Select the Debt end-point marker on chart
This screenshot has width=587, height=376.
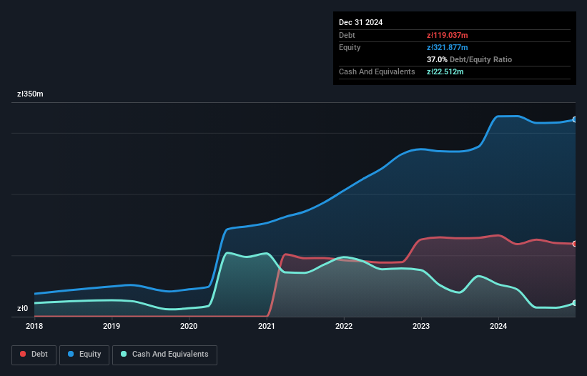click(575, 244)
